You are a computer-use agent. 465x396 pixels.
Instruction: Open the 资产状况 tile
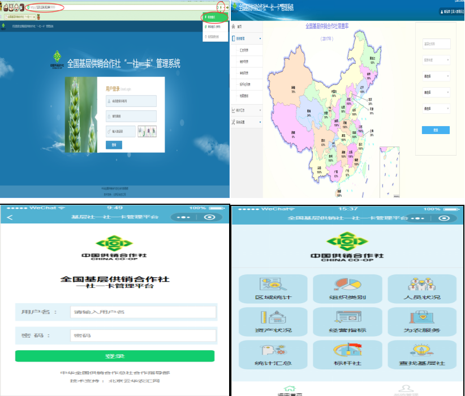tap(273, 321)
